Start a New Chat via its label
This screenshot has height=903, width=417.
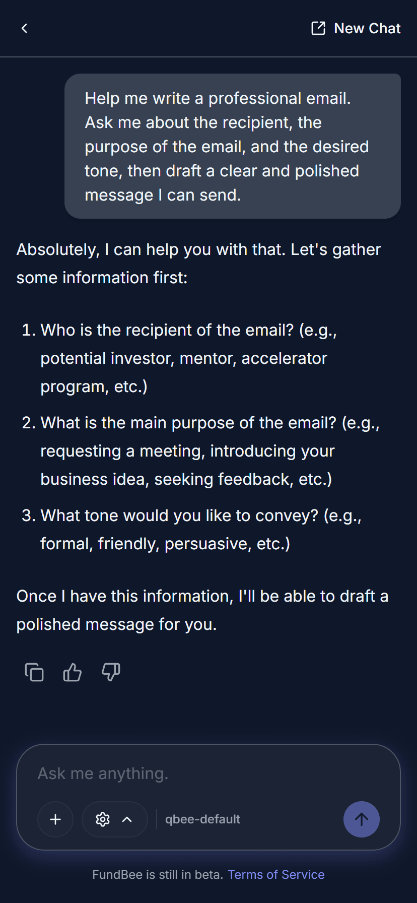(367, 28)
